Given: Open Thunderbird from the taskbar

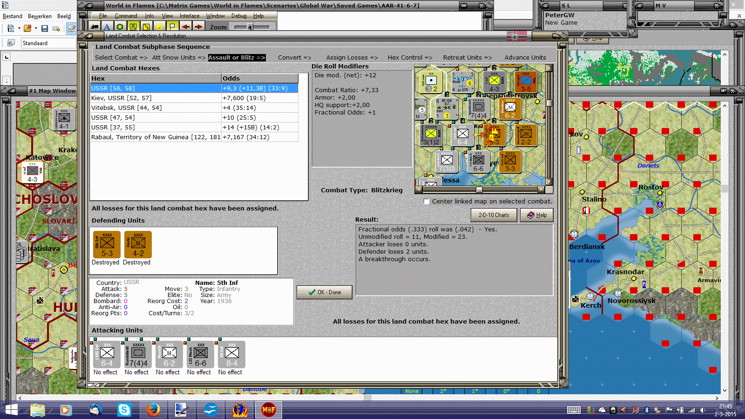Looking at the screenshot, I should 95,410.
